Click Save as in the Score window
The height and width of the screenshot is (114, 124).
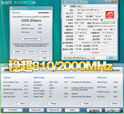point(44,52)
